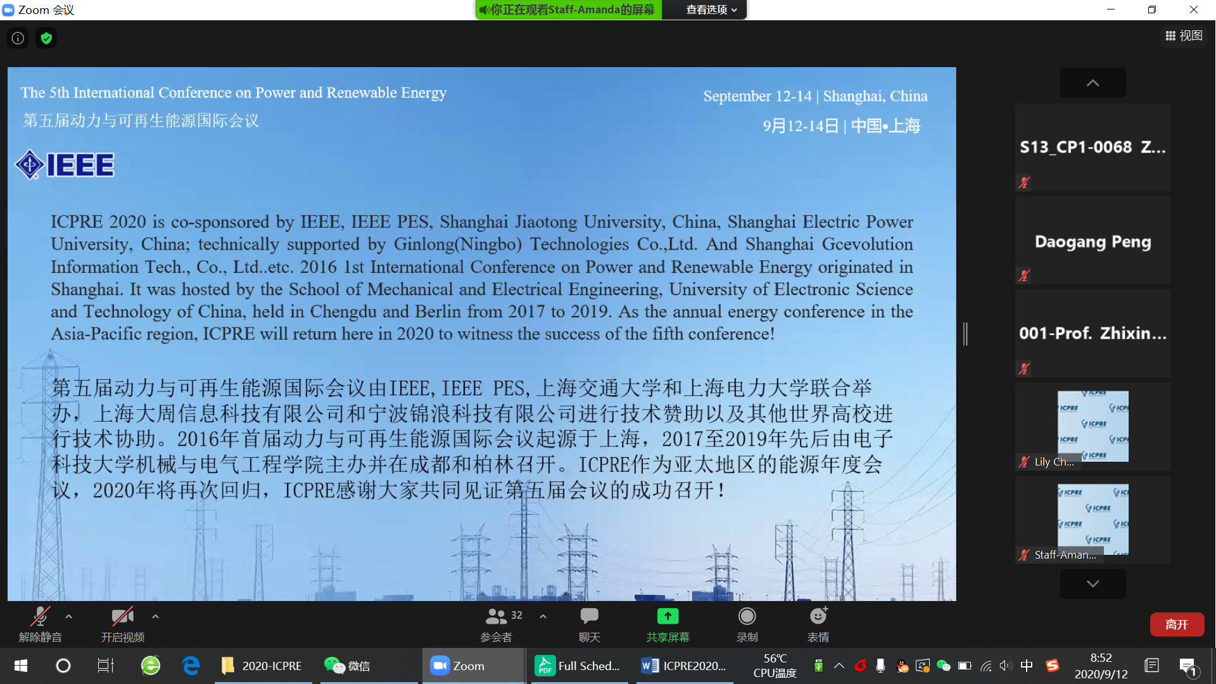Expand audio options arrow beside 解除静音
The height and width of the screenshot is (684, 1216).
[x=68, y=616]
